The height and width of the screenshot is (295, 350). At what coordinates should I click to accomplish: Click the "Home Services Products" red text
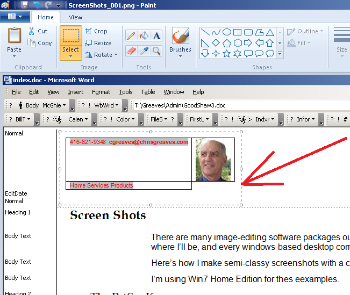click(x=101, y=185)
